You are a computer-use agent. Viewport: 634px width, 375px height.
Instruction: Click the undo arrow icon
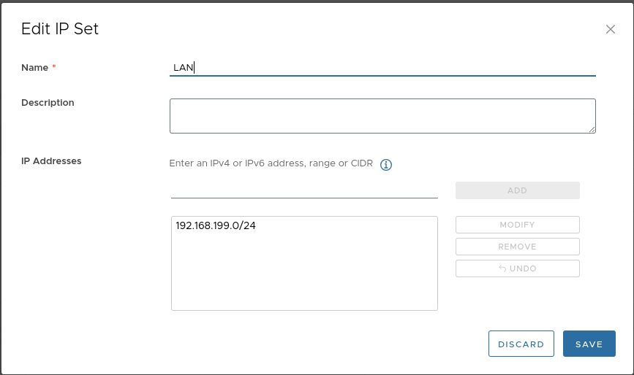502,268
